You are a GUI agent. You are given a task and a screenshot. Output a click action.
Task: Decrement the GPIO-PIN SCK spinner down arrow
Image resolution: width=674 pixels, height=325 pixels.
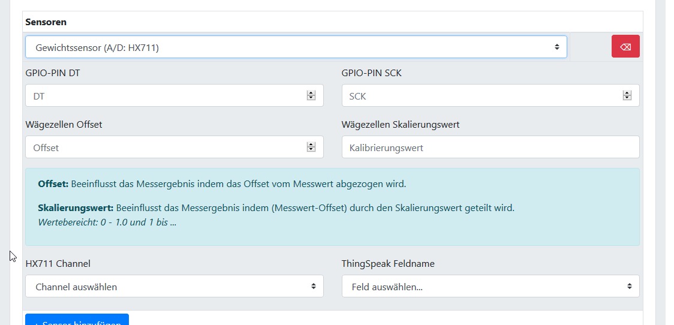627,98
